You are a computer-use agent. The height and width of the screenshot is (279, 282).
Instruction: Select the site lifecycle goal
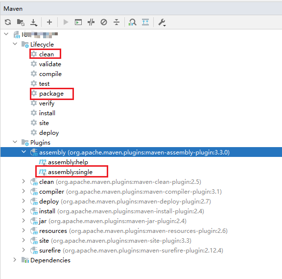pyautogui.click(x=40, y=123)
